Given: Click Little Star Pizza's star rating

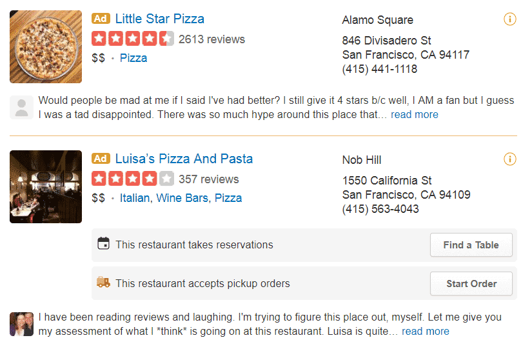Looking at the screenshot, I should 133,39.
